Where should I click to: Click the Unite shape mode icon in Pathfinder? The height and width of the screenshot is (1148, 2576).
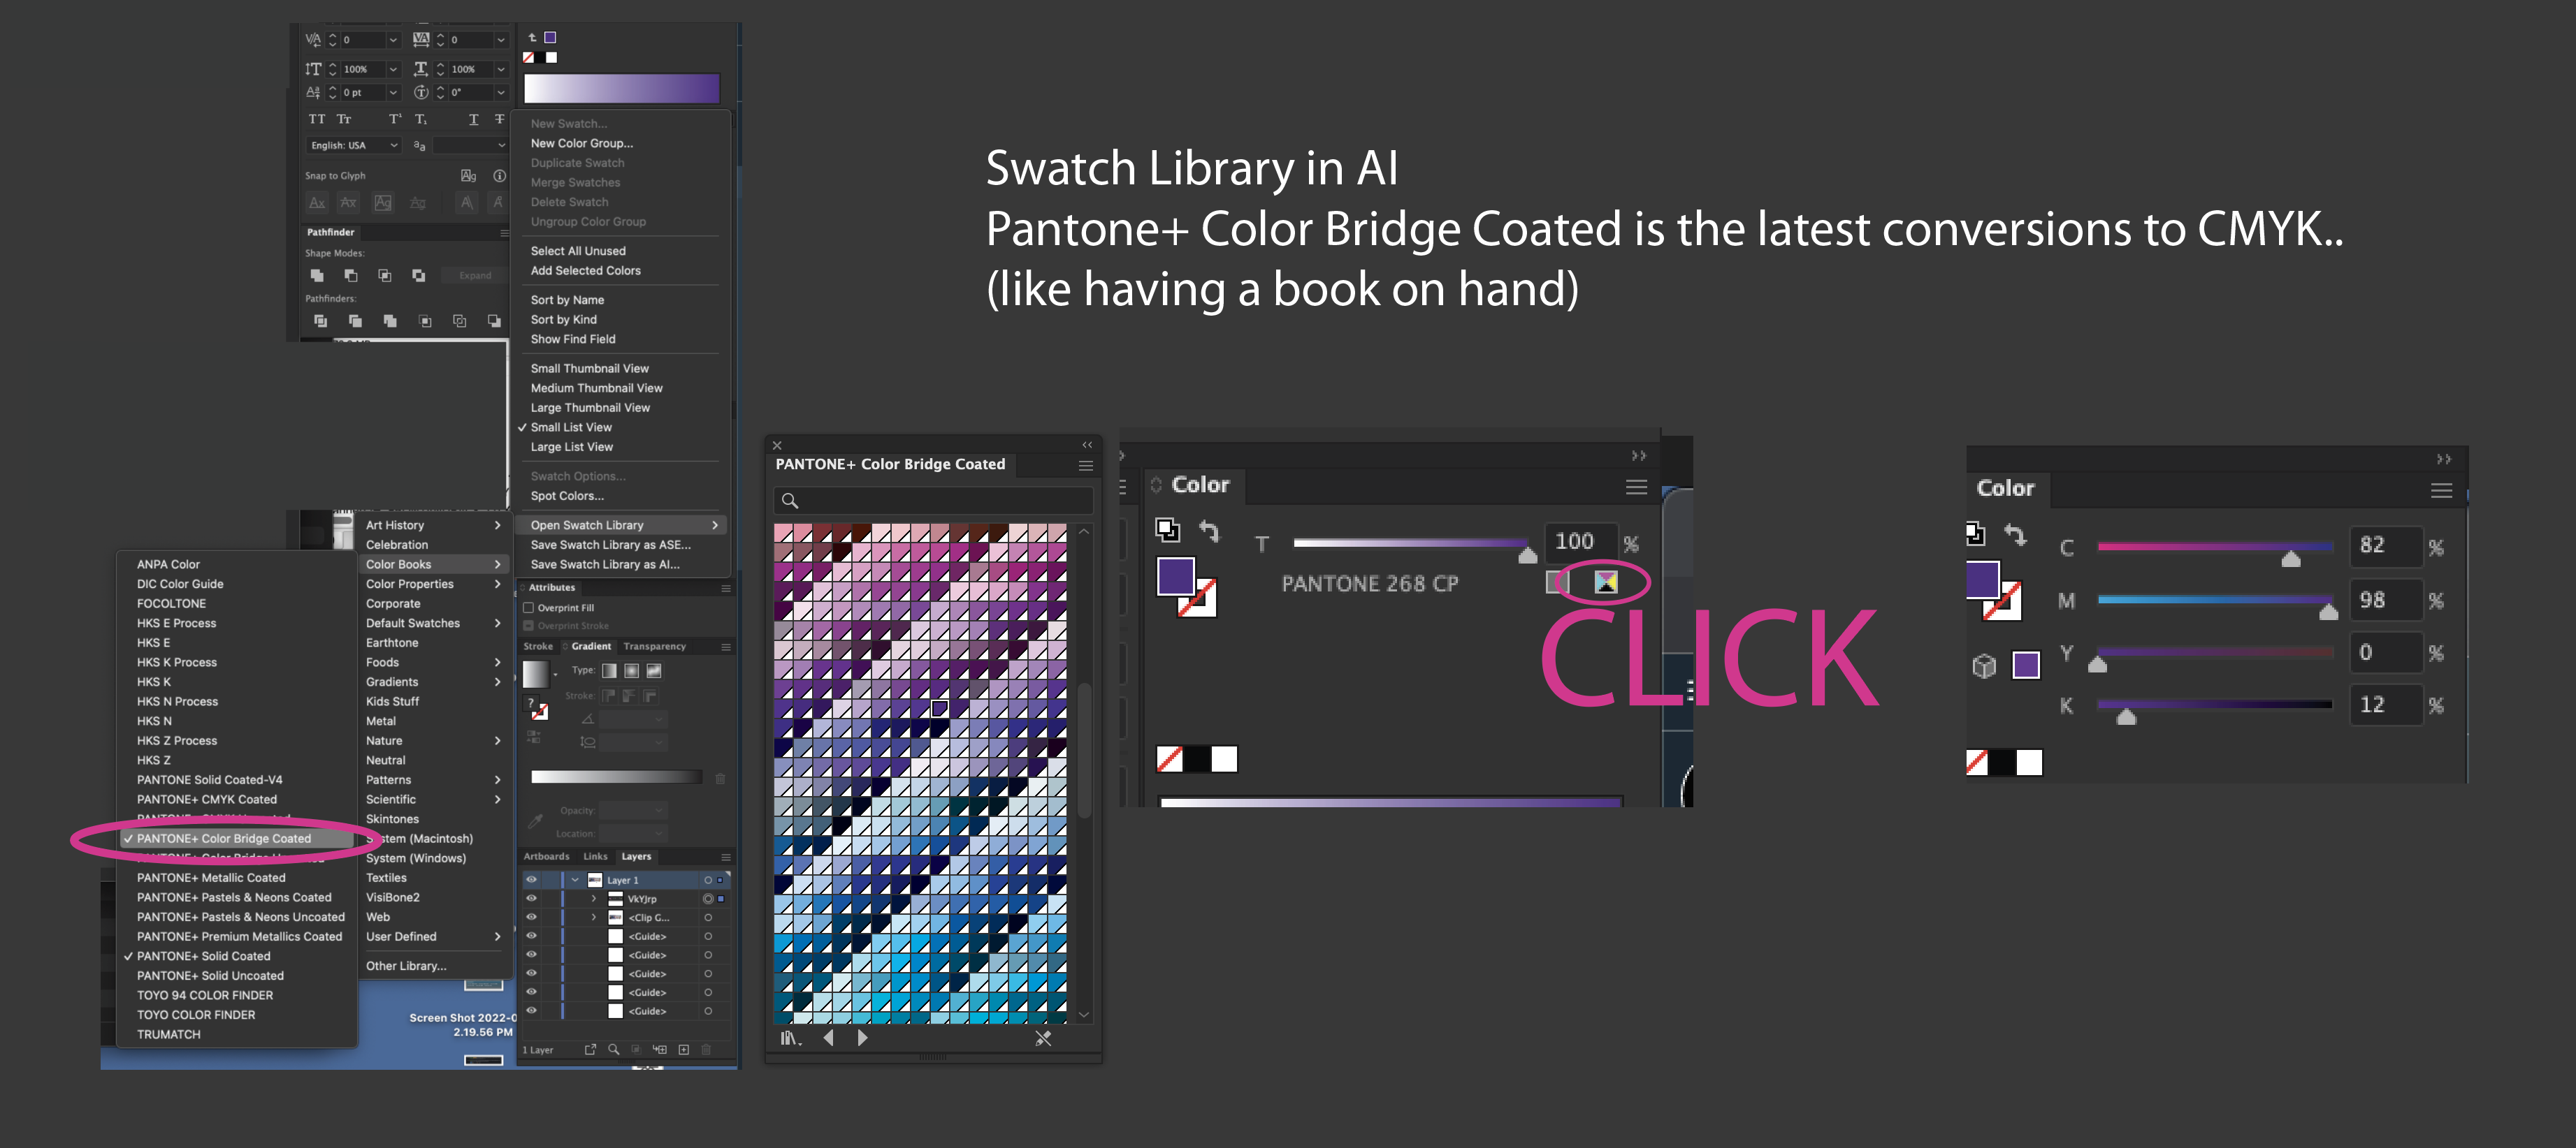[x=317, y=274]
